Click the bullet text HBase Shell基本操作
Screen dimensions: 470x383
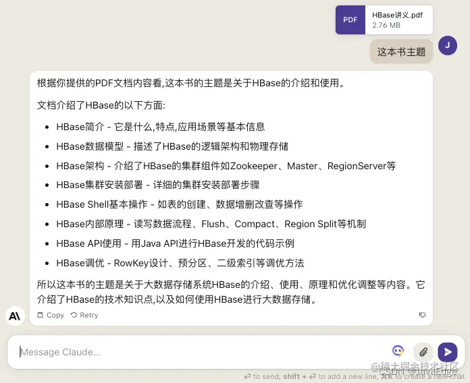(x=180, y=204)
